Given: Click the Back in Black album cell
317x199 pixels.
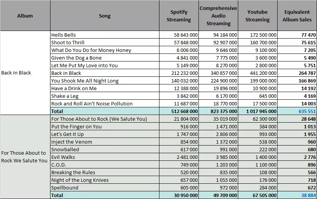Looking at the screenshot, I should pyautogui.click(x=25, y=73).
